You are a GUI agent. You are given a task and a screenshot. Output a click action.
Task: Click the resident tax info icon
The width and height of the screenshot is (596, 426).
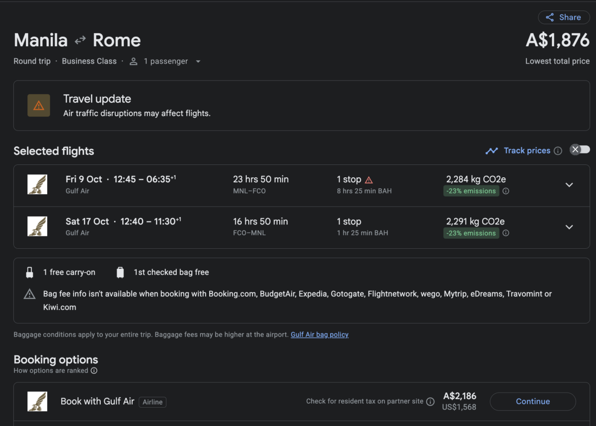(x=431, y=402)
